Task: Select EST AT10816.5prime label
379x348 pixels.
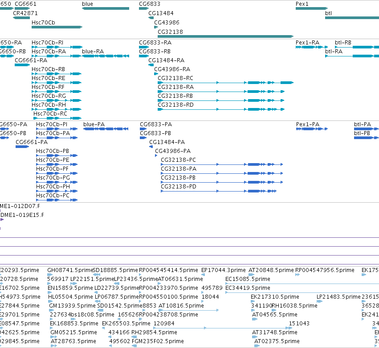Action: click(181, 305)
